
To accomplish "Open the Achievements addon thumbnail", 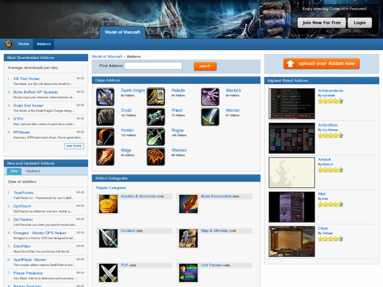I will (292, 104).
